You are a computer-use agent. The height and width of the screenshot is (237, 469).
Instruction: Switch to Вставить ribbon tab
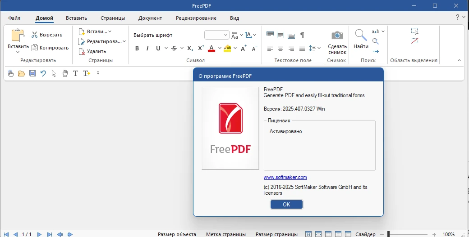coord(77,18)
